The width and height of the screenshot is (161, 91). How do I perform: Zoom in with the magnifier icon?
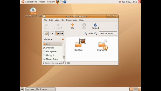click(96, 34)
